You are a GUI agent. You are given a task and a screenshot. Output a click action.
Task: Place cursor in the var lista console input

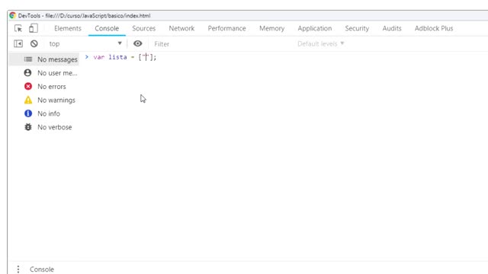124,57
